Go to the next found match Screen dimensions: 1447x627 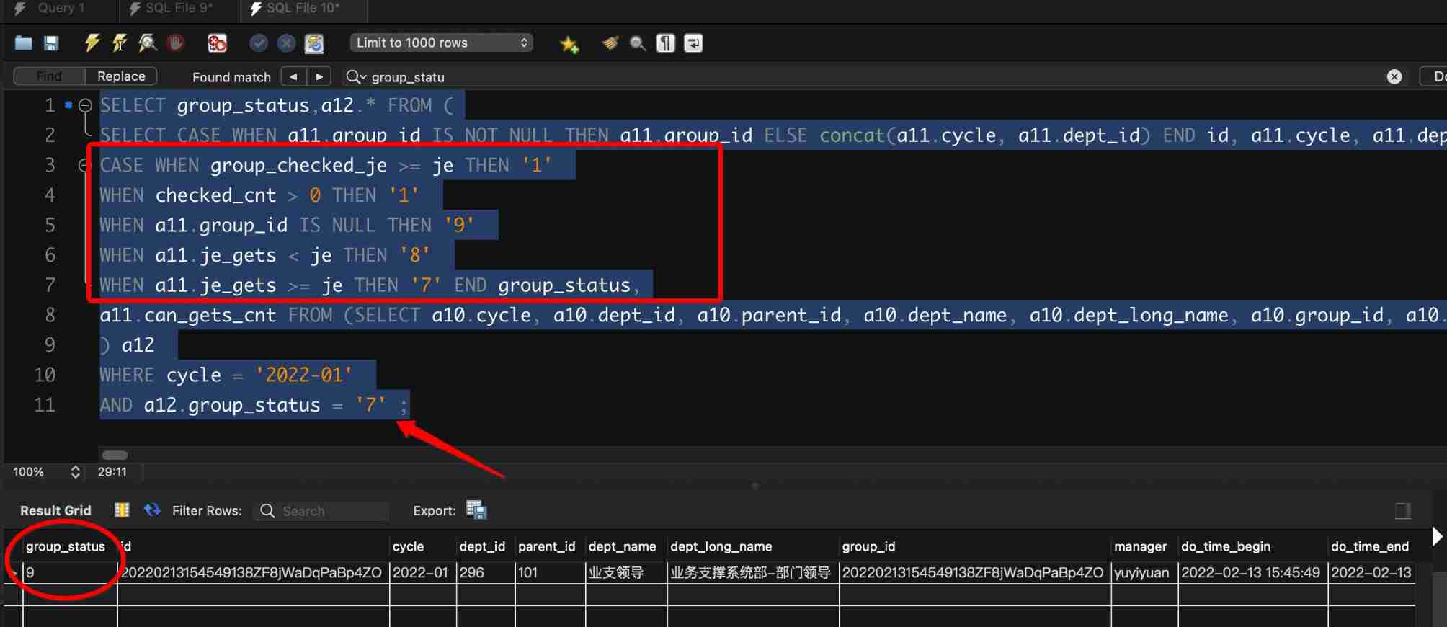tap(319, 76)
